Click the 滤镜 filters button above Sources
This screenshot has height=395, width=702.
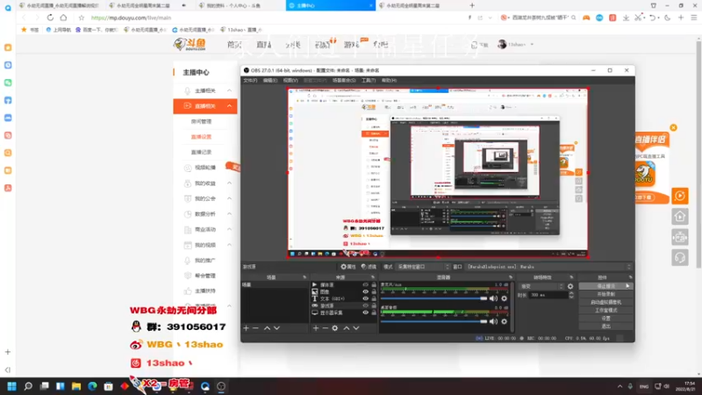(369, 267)
